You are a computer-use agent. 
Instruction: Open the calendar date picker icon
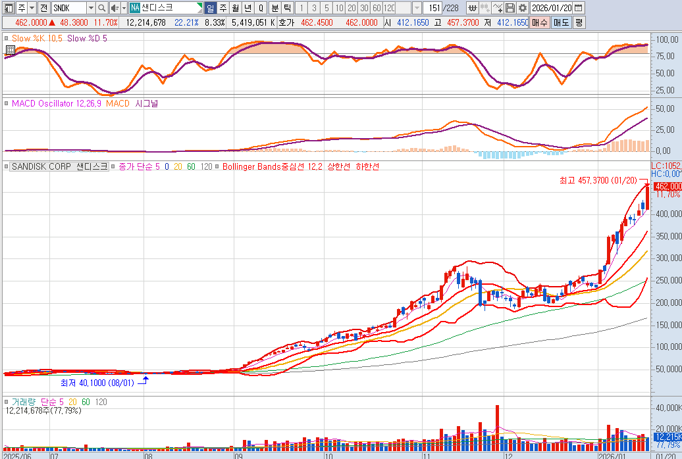[578, 8]
